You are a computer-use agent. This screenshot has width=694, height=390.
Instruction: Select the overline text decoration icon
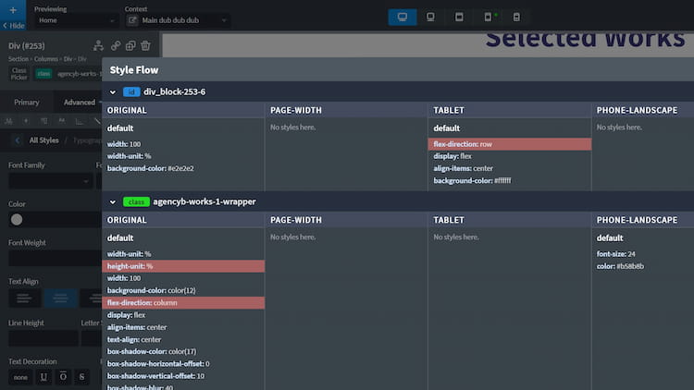point(63,377)
